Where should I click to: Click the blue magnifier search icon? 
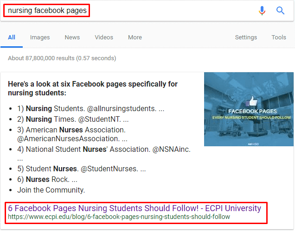click(280, 11)
